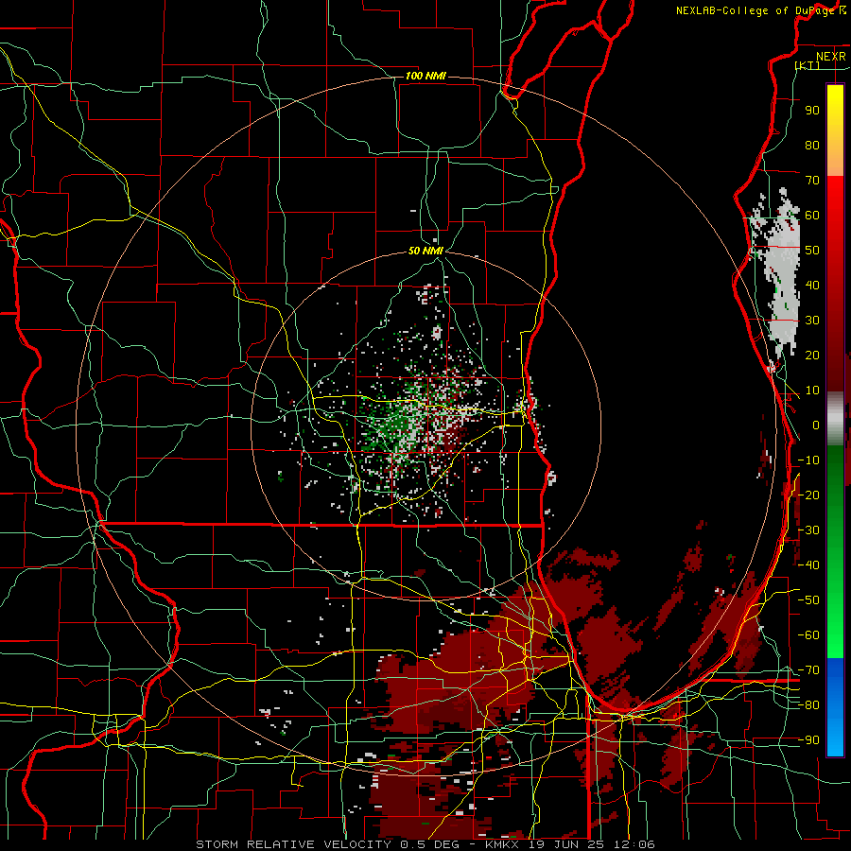Image resolution: width=851 pixels, height=851 pixels.
Task: Click the "KMKX" radar site identifier
Action: point(501,844)
